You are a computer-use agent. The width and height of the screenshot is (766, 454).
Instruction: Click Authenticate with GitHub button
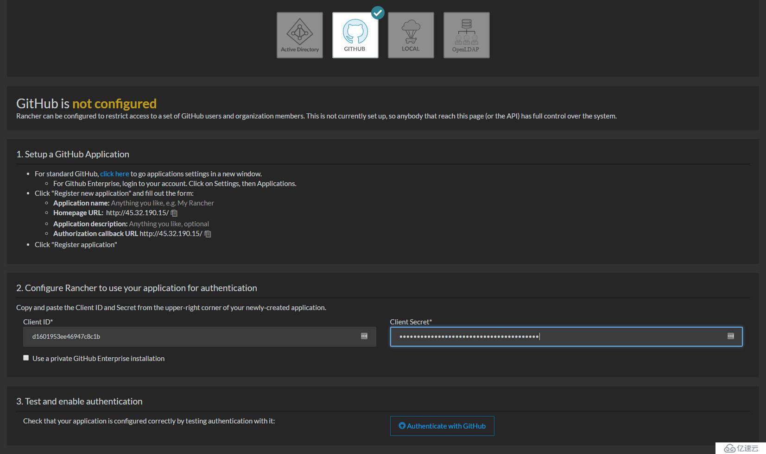442,426
